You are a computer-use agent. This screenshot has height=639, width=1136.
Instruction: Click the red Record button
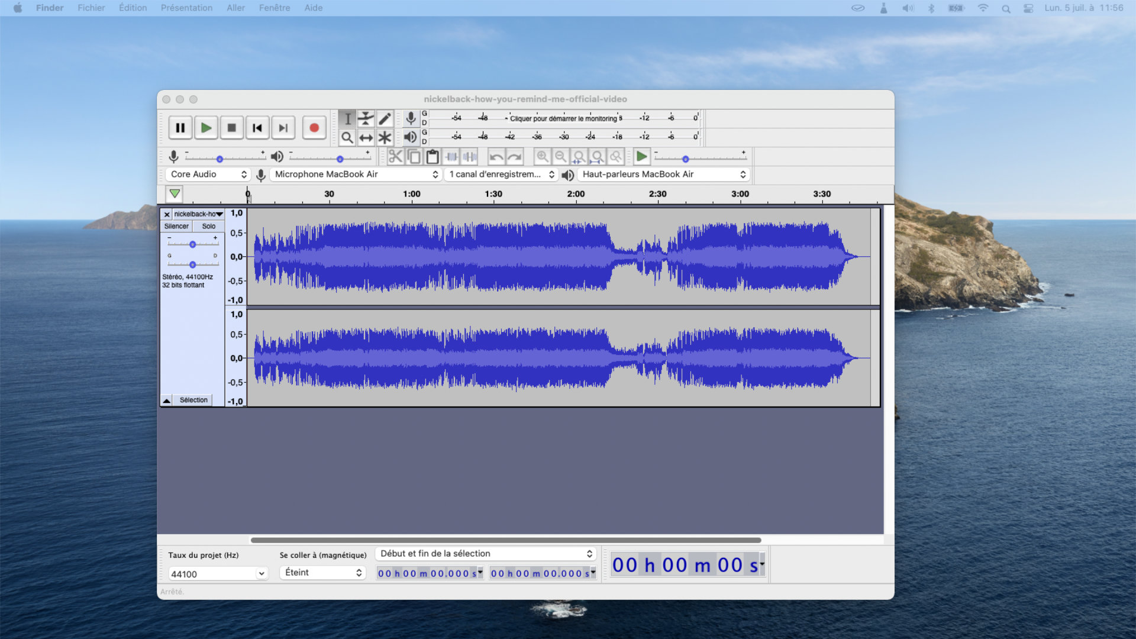coord(314,128)
